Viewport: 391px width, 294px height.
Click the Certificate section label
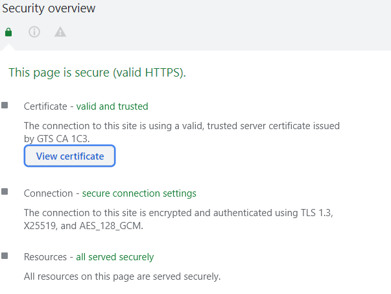pyautogui.click(x=45, y=106)
